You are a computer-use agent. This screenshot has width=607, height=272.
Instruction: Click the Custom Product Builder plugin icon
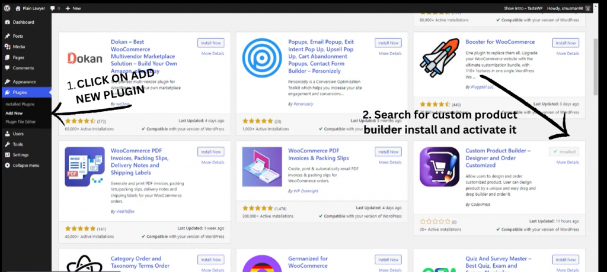pyautogui.click(x=439, y=167)
